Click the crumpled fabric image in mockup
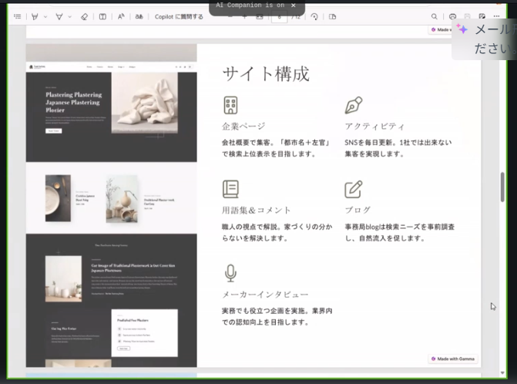 (145, 103)
